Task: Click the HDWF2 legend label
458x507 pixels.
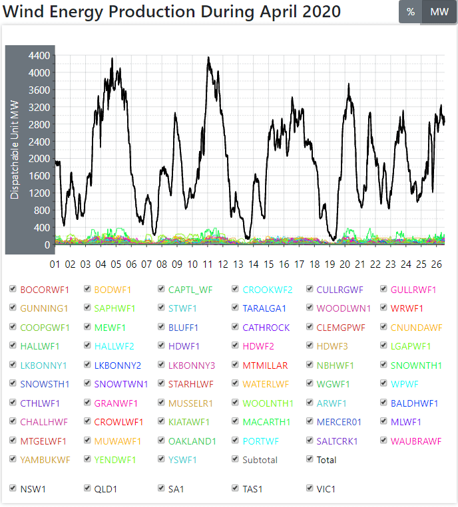Action: click(258, 346)
